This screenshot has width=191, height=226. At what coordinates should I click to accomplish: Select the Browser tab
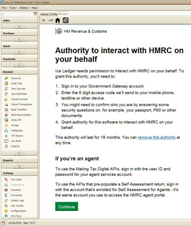(x=63, y=14)
